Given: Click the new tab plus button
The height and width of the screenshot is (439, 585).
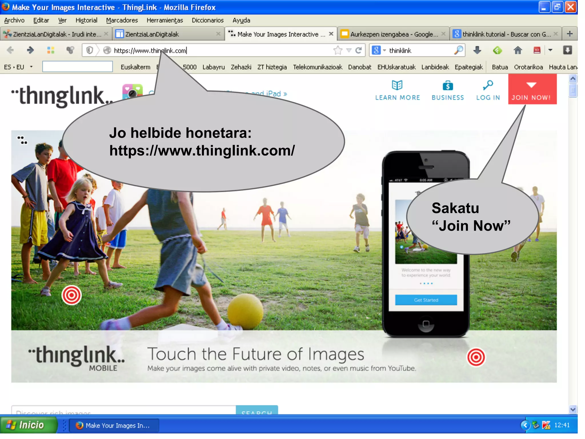Looking at the screenshot, I should 570,34.
